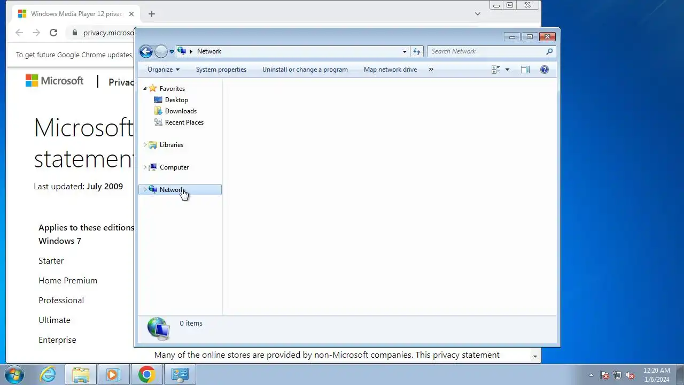
Task: Select Libraries in navigation pane
Action: tap(171, 145)
